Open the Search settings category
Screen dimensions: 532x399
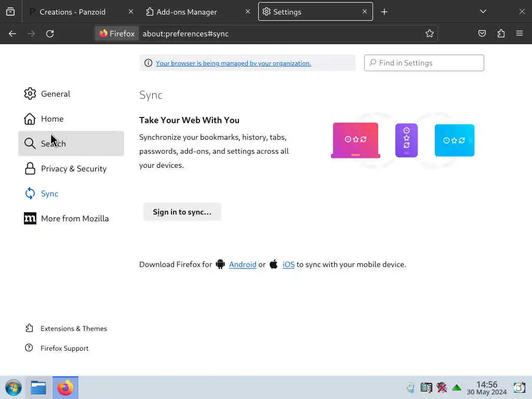coord(71,143)
